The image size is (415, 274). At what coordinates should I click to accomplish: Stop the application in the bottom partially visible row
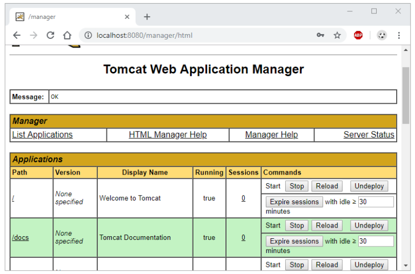297,265
